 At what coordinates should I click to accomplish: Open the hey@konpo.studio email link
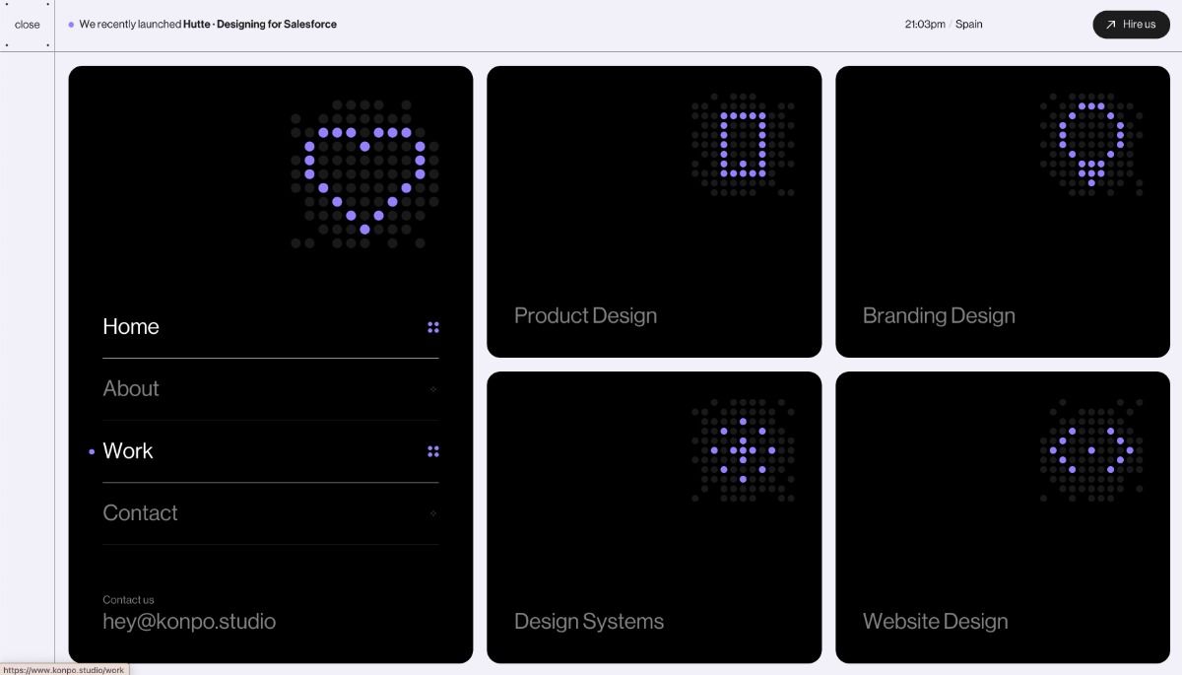[189, 621]
